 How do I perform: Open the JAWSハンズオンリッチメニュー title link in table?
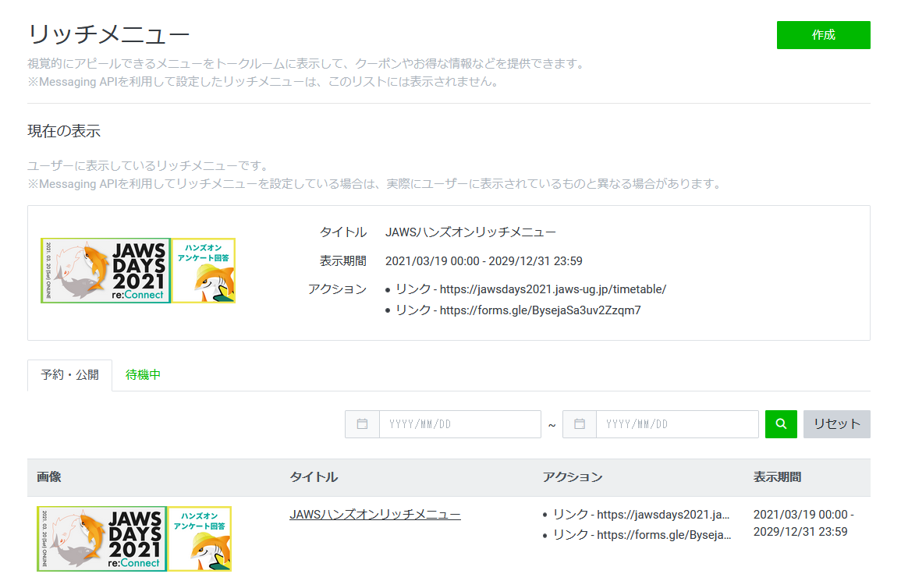pos(375,515)
